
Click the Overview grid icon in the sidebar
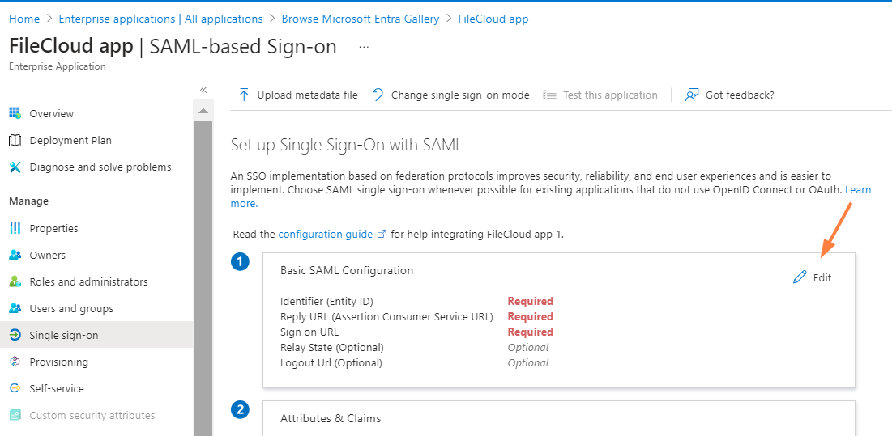15,113
